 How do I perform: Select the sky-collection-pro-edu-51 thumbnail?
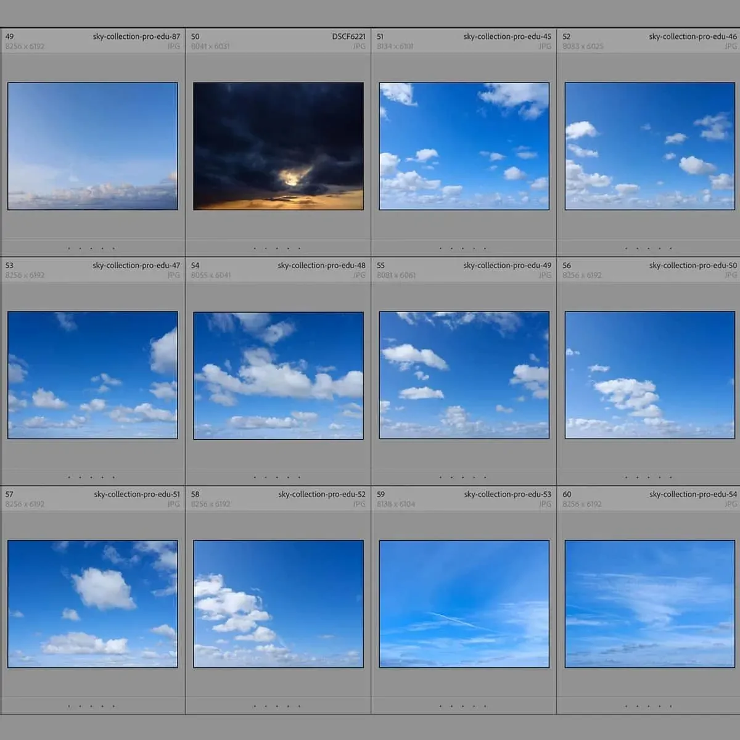92,604
